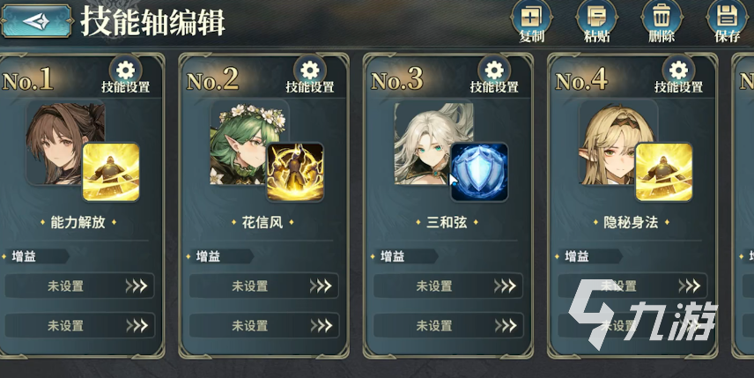Save the skill axis with 保存
Screen dimensions: 754x378
click(x=727, y=21)
